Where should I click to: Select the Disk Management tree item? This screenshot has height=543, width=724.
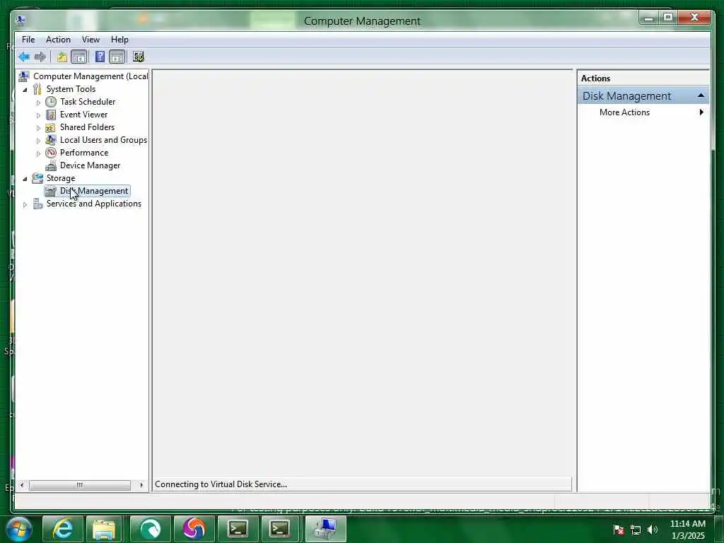coord(87,191)
